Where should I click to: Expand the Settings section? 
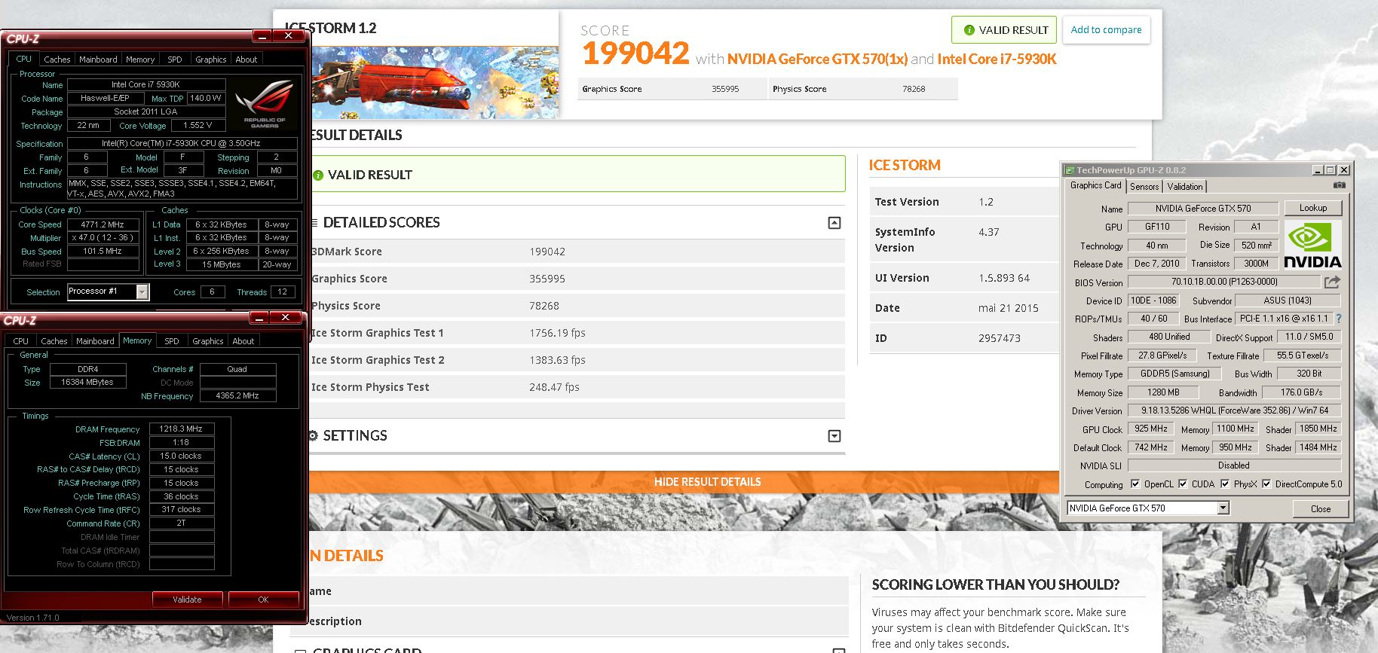[834, 436]
